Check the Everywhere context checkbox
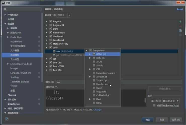This screenshot has height=125, width=186. point(90,50)
